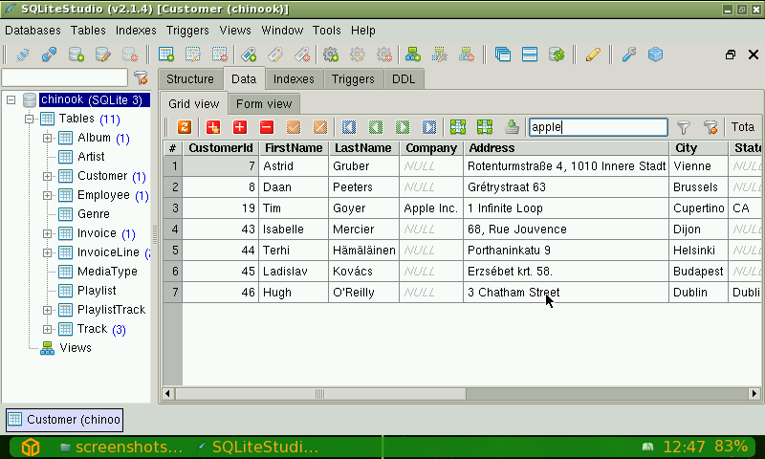Select the Artist table in tree
Viewport: 765px width, 459px height.
tap(91, 157)
